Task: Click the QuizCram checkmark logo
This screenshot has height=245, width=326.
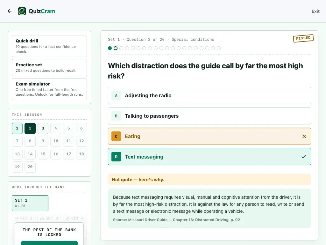Action: click(x=22, y=11)
